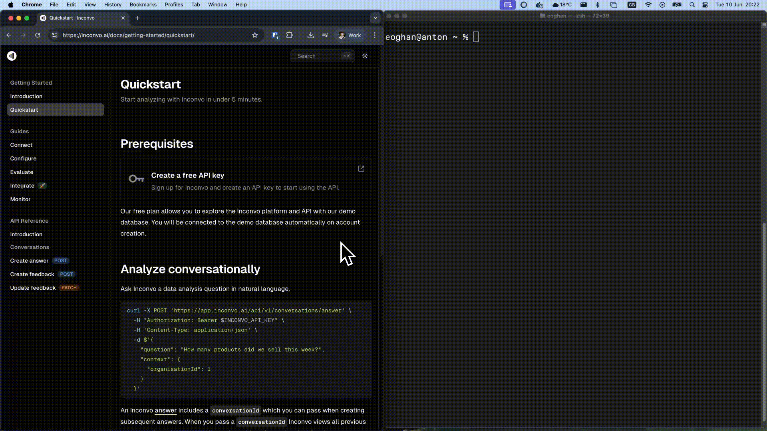Image resolution: width=767 pixels, height=431 pixels.
Task: Open the Evaluate guide
Action: click(x=22, y=172)
